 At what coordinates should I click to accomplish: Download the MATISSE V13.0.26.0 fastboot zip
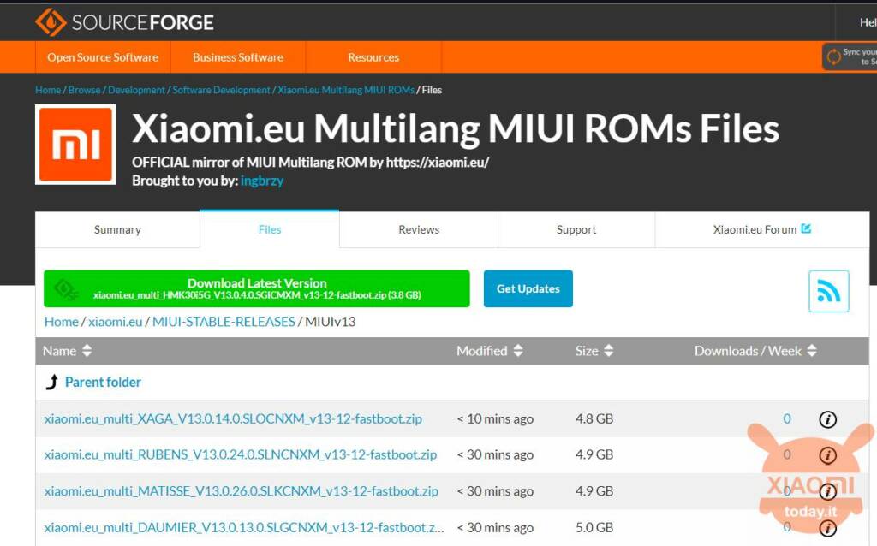(x=241, y=491)
